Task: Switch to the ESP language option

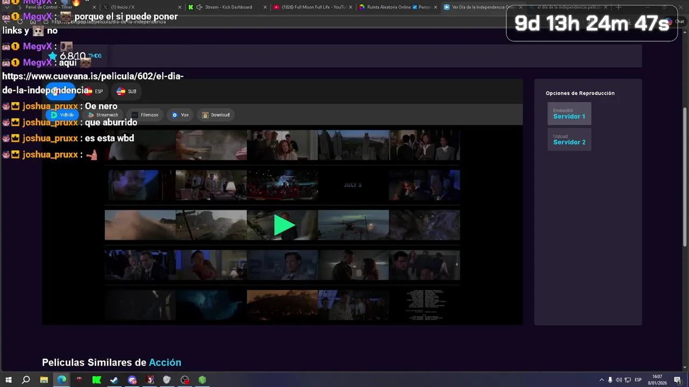Action: pyautogui.click(x=94, y=91)
